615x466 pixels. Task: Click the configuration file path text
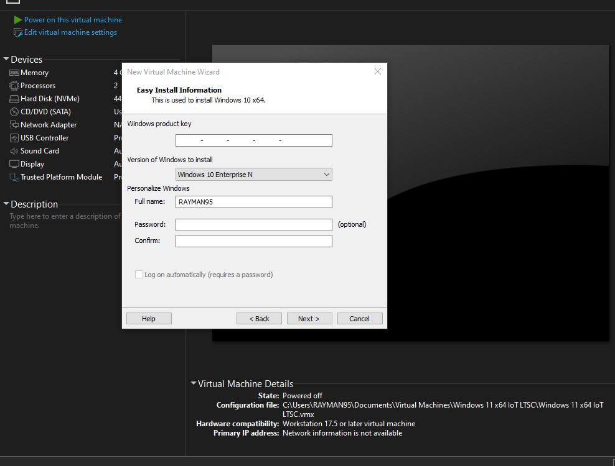(x=443, y=409)
